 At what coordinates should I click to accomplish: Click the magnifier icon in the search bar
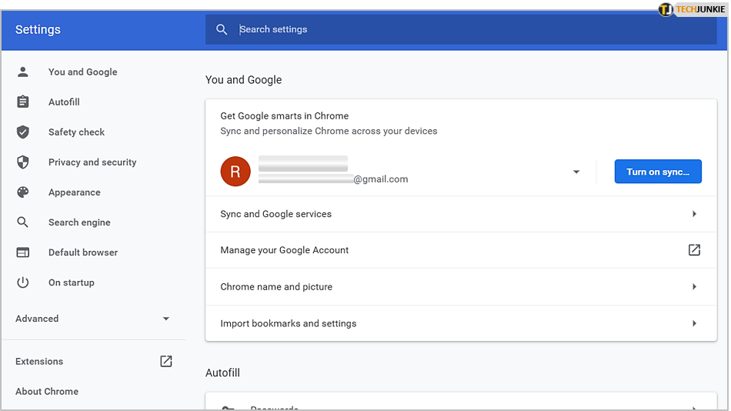pos(222,29)
